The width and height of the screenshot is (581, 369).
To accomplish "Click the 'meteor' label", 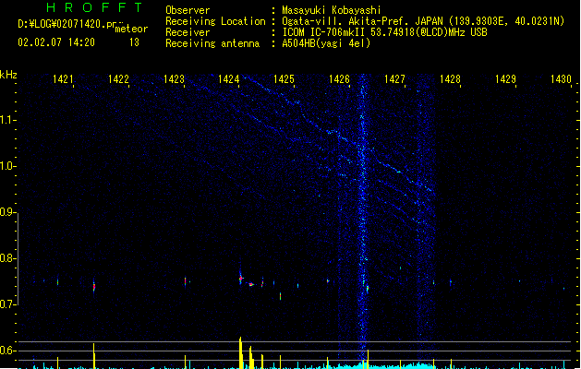I will (x=131, y=29).
